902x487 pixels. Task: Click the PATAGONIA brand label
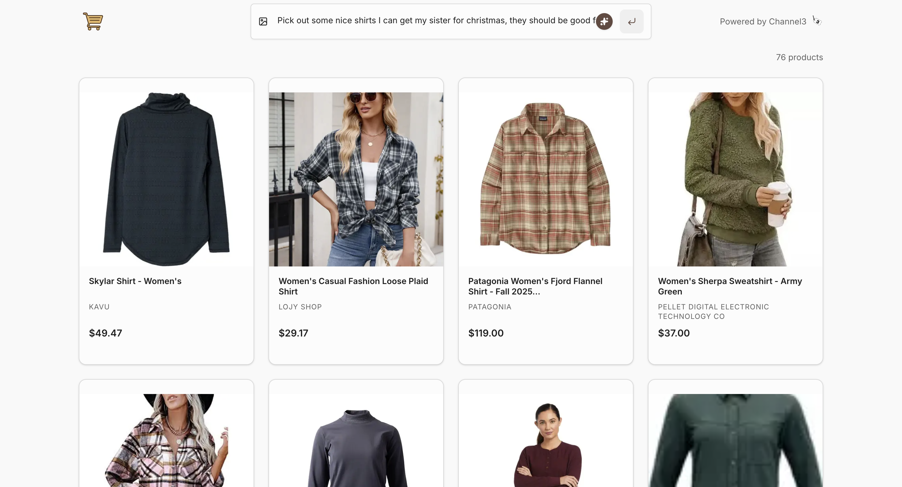point(489,307)
